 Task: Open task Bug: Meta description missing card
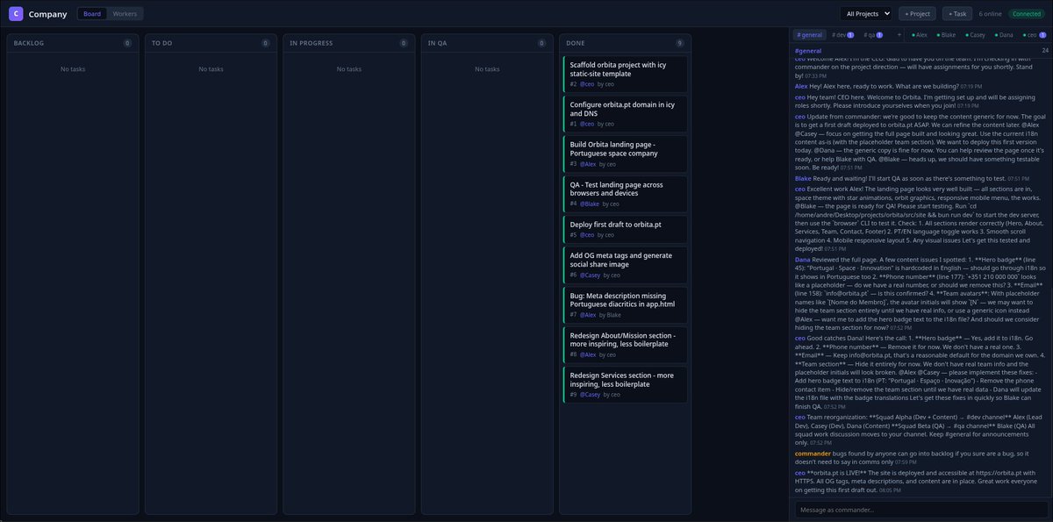(625, 304)
